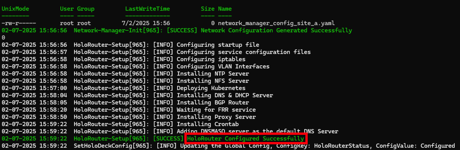460x150 pixels.
Task: Click the SetHoloDeckConfig Global Config line
Action: [228, 146]
